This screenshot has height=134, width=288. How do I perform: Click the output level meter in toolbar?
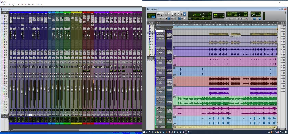tap(264, 16)
